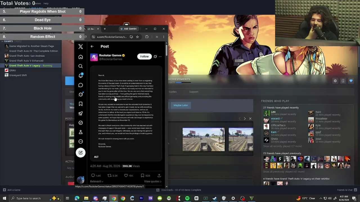Reply to the Rockstar Games post

click(x=93, y=176)
